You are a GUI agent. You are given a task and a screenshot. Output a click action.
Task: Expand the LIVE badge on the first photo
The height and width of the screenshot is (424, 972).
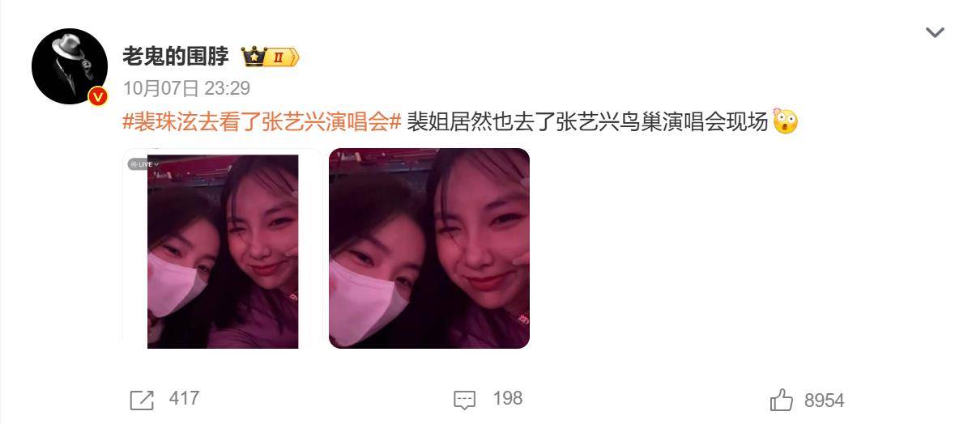coord(144,164)
